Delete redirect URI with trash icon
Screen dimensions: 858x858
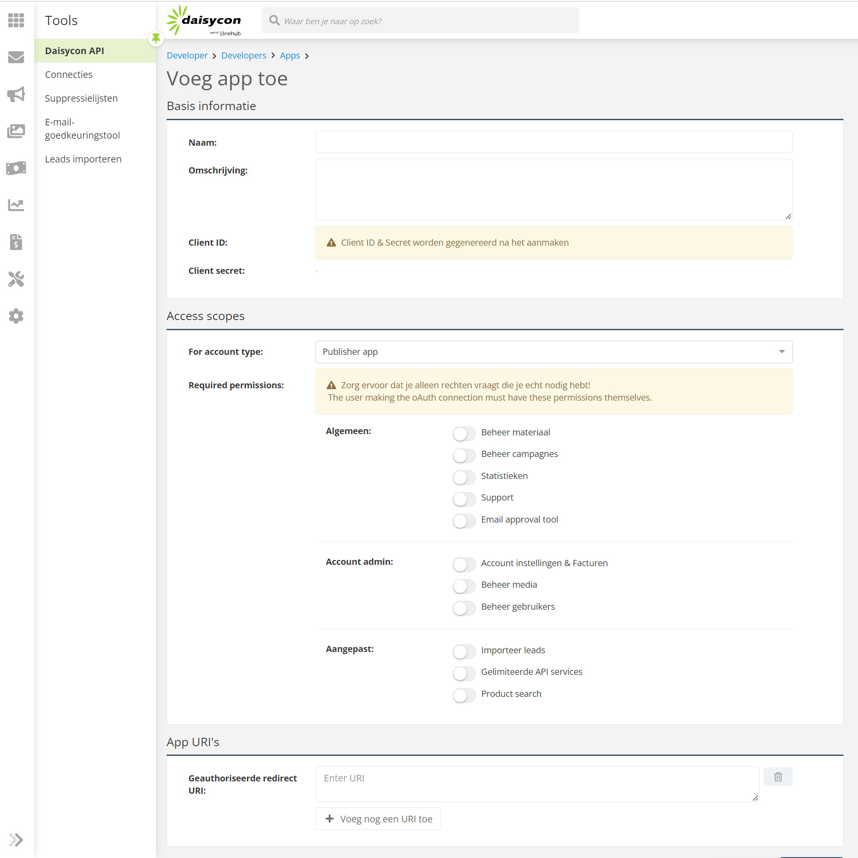click(x=777, y=777)
